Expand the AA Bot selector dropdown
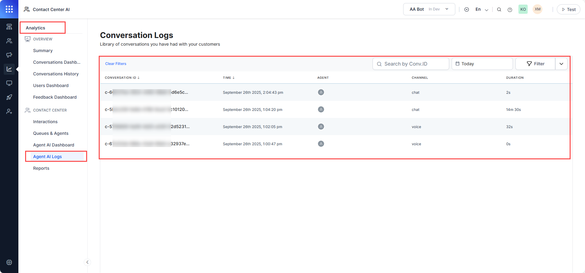Viewport: 585px width, 273px height. point(429,9)
